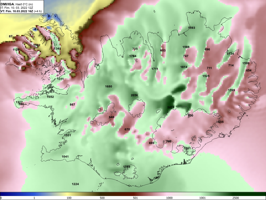Select the 1001 tick on the color scale

[202, 198]
